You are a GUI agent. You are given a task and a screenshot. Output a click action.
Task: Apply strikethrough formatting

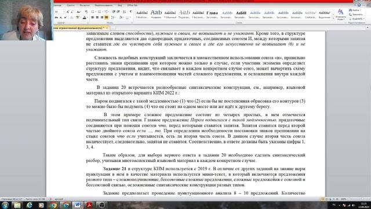point(56,17)
